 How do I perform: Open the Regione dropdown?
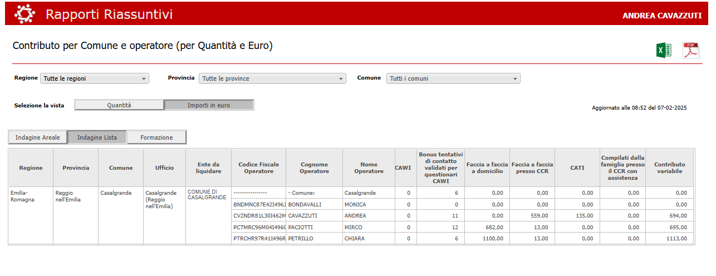(x=94, y=78)
